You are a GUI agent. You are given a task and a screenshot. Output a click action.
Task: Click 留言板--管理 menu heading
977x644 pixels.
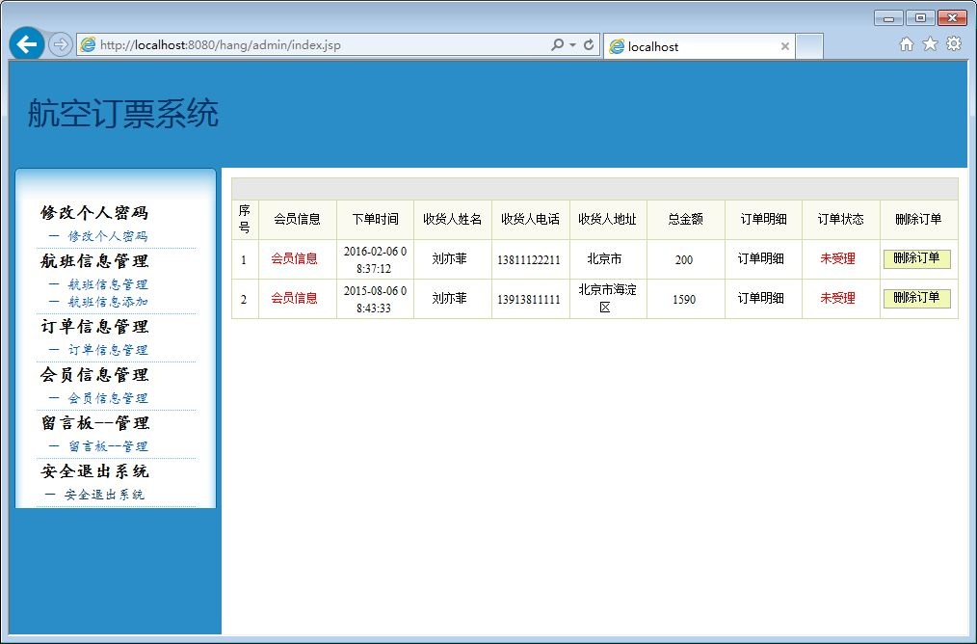pyautogui.click(x=94, y=422)
